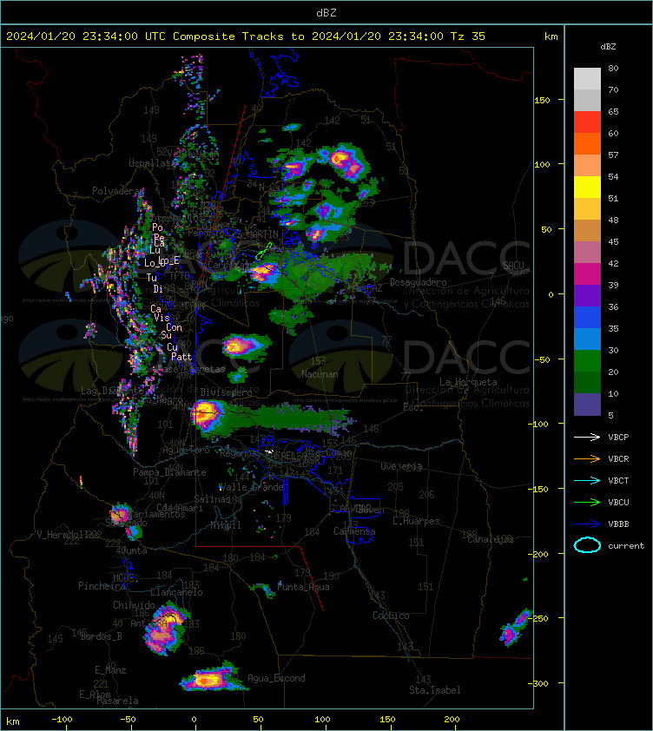653x731 pixels.
Task: Click the '150' tick on the vertical km axis
Action: tap(542, 100)
